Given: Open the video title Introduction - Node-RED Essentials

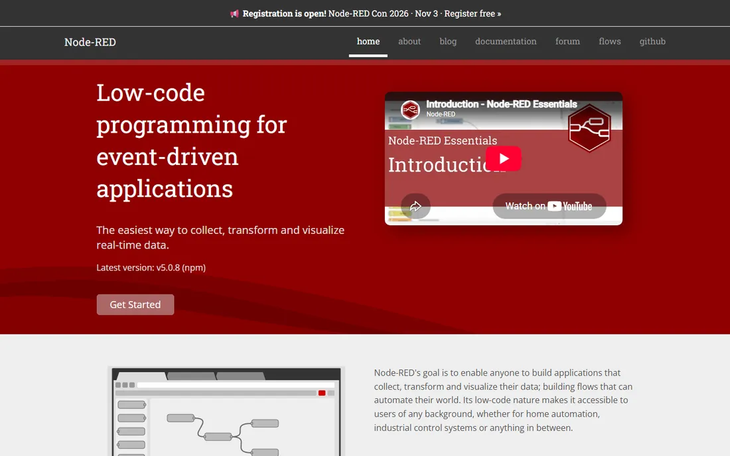Looking at the screenshot, I should 502,104.
